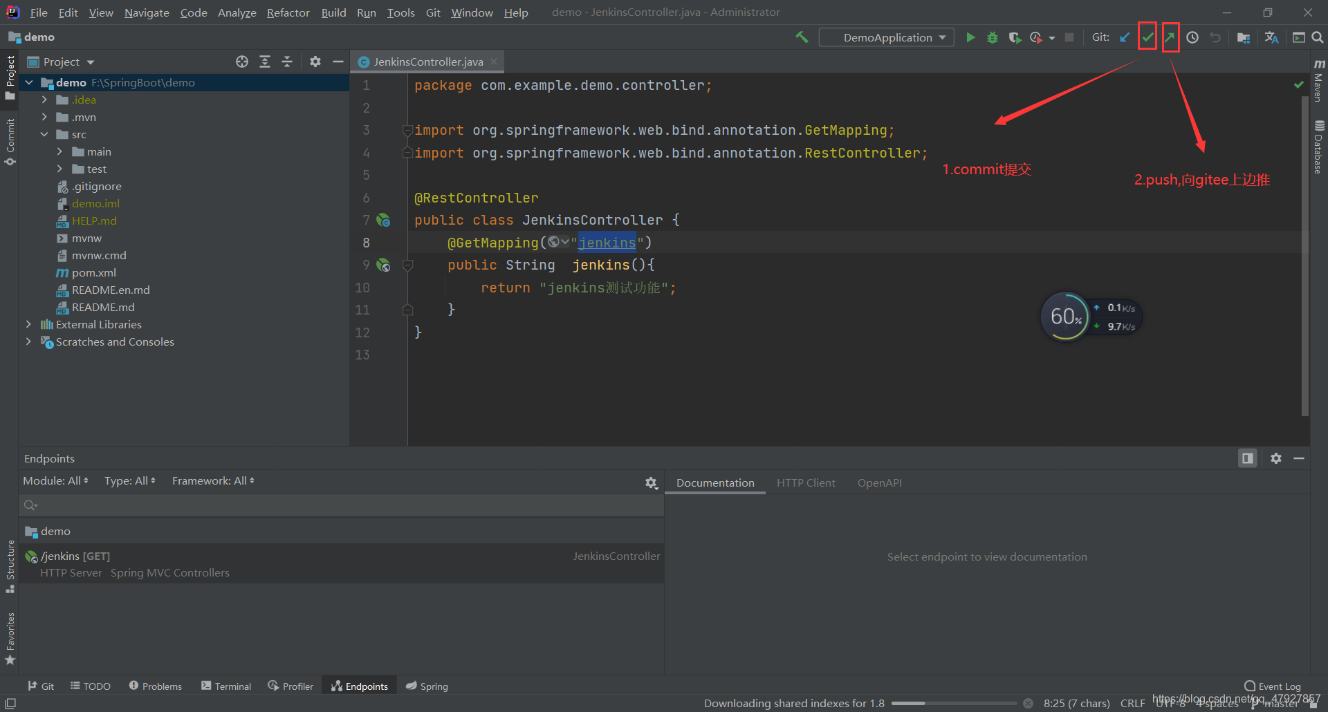Run with coverage shield icon

click(1015, 37)
